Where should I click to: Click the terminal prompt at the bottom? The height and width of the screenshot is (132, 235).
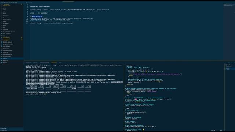click(x=36, y=94)
